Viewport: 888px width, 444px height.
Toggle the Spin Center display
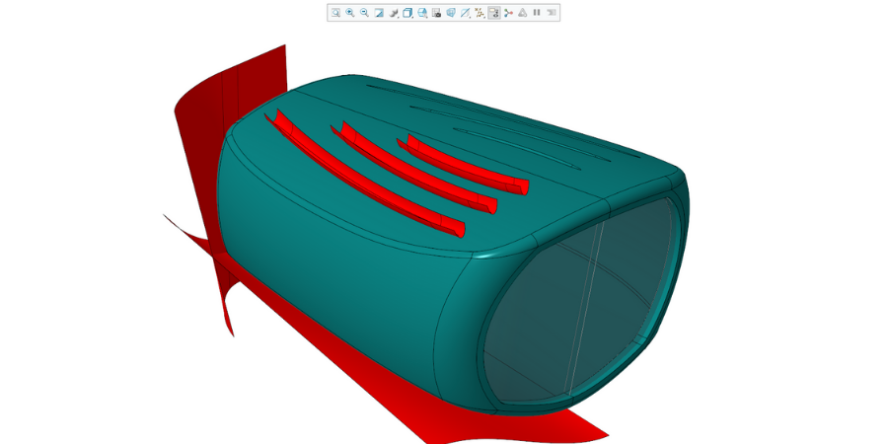(494, 13)
